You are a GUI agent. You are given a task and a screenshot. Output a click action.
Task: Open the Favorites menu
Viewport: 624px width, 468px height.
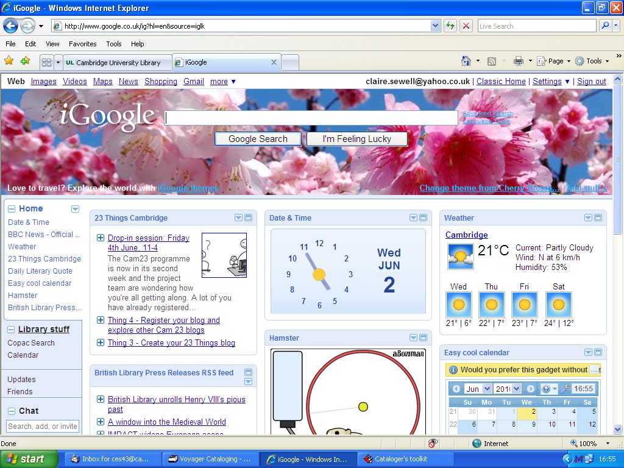(82, 44)
